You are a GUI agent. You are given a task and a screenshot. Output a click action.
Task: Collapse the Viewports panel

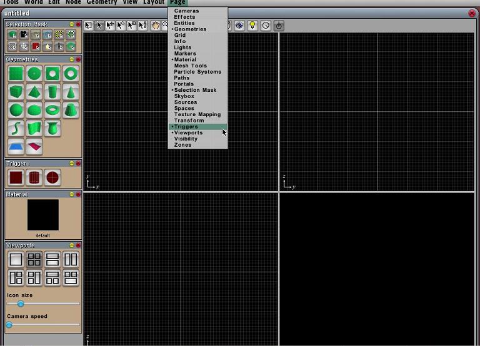72,245
